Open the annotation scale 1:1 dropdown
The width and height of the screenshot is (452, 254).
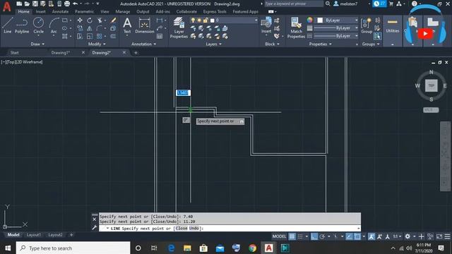click(397, 236)
